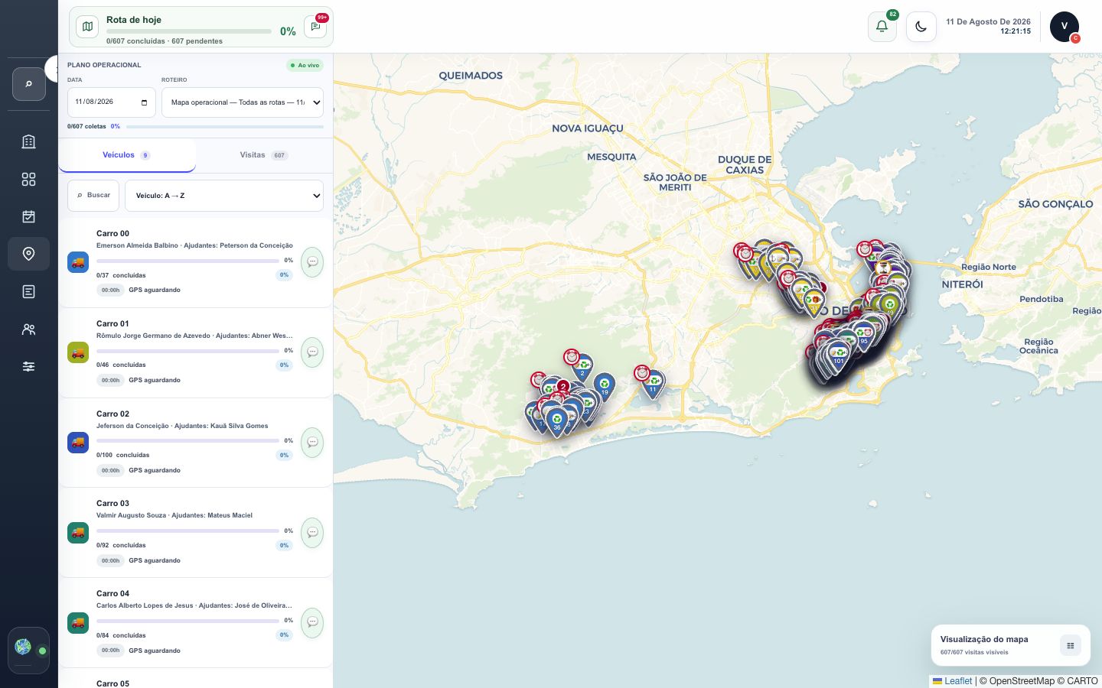Image resolution: width=1102 pixels, height=688 pixels.
Task: Click the date field 11/08/2026
Action: pos(112,102)
